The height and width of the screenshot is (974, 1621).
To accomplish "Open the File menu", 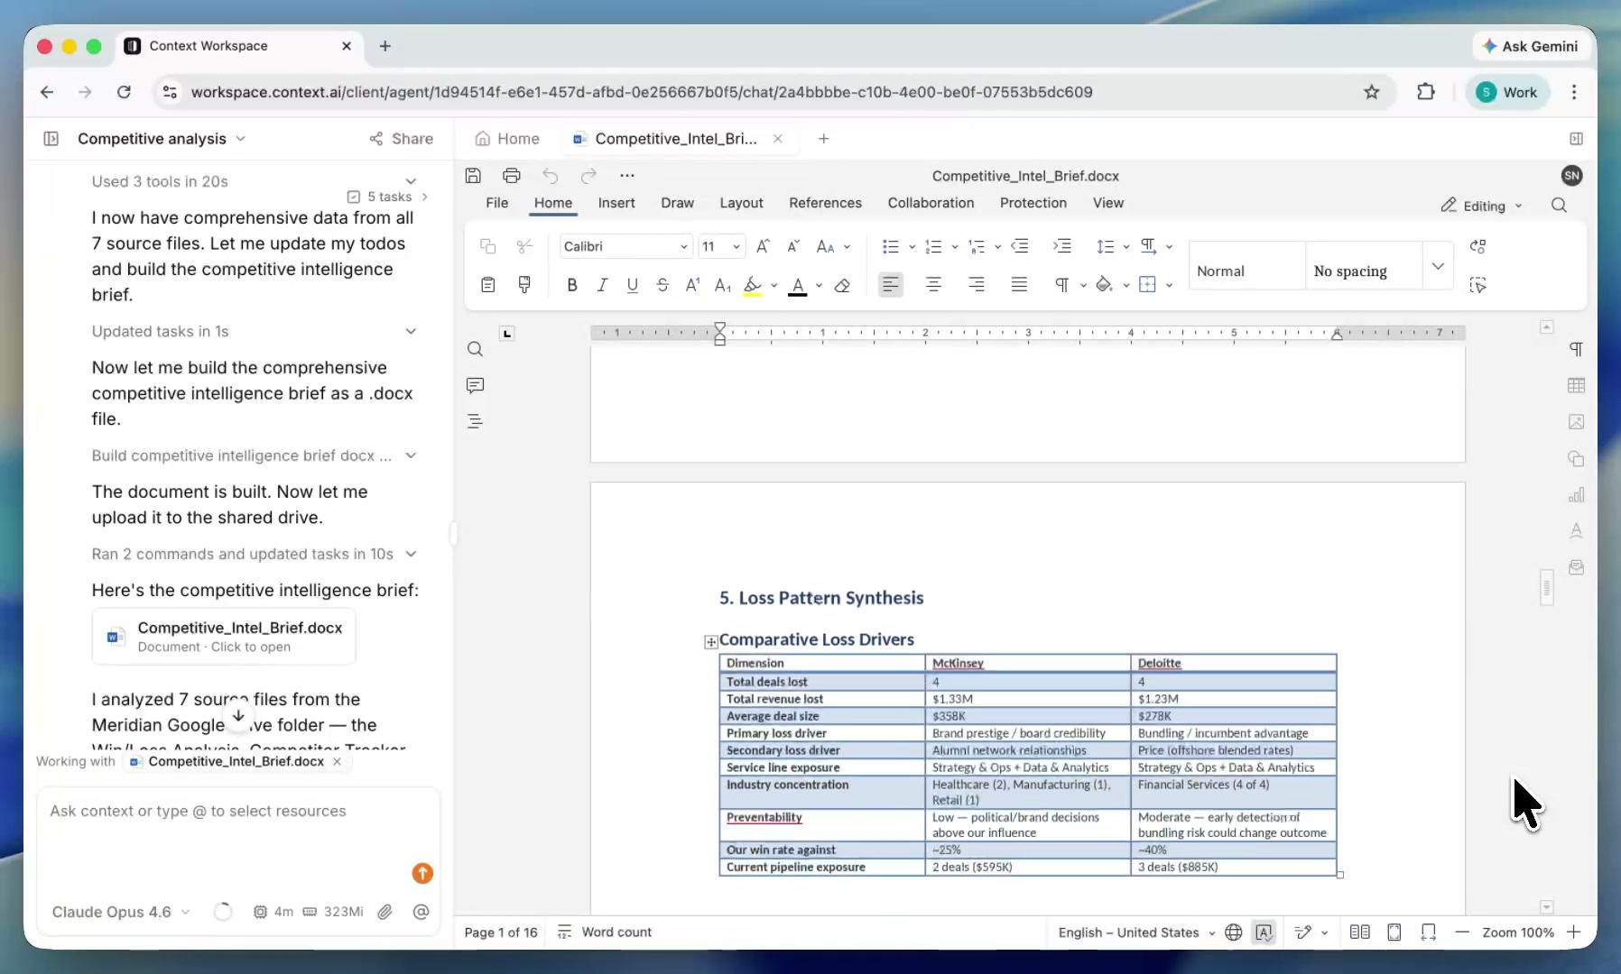I will coord(497,203).
